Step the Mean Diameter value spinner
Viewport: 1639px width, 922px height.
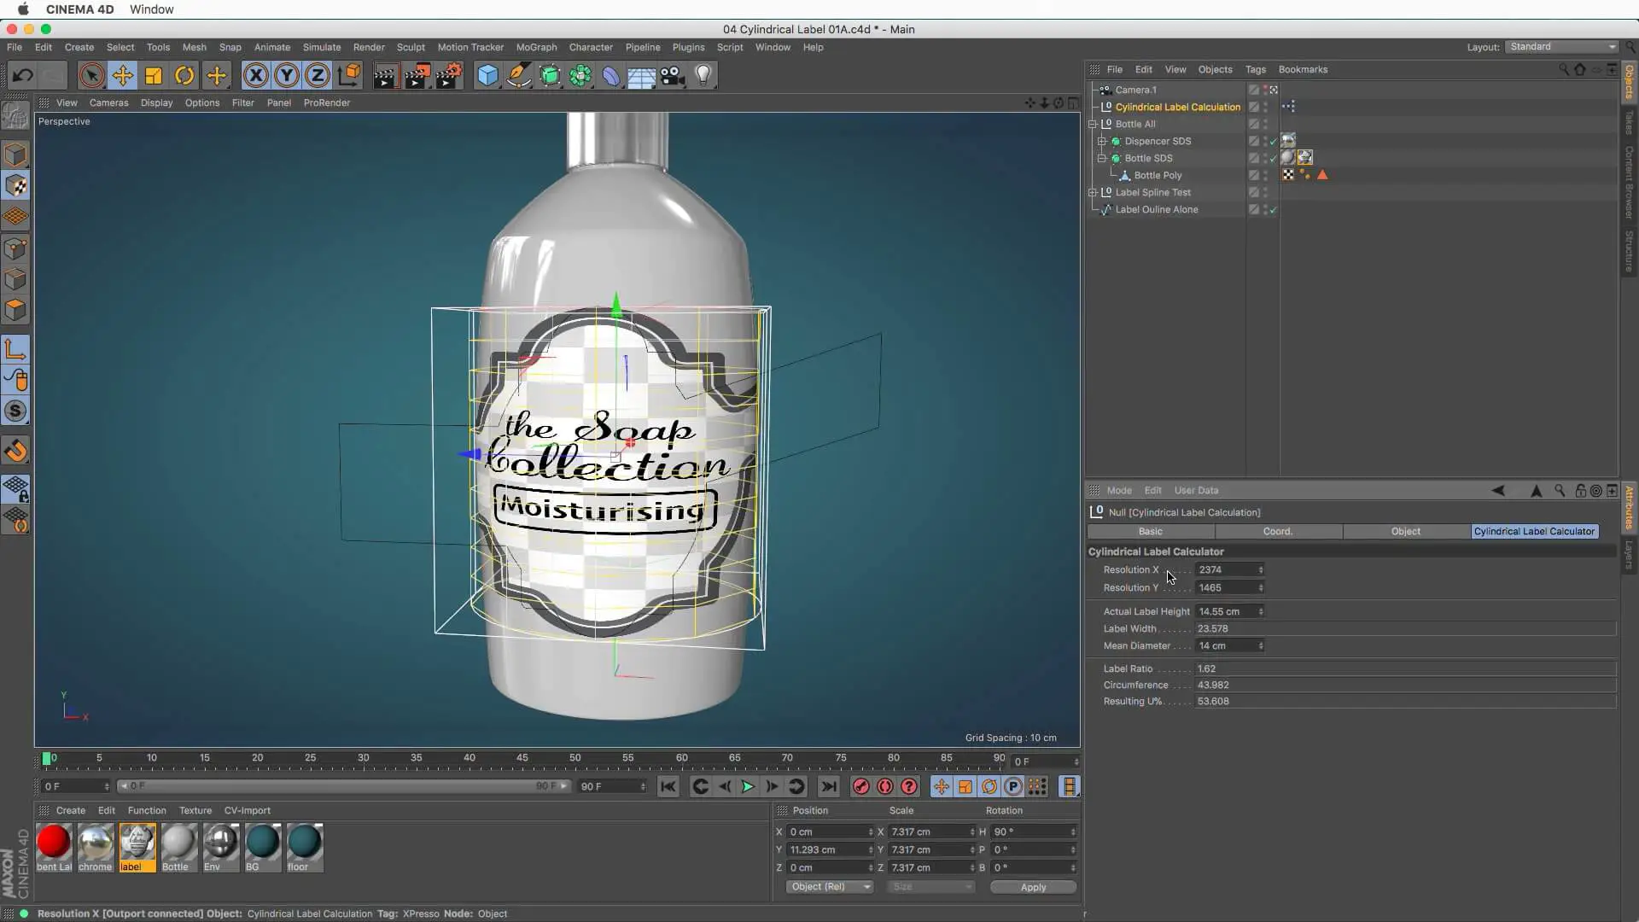click(1261, 645)
